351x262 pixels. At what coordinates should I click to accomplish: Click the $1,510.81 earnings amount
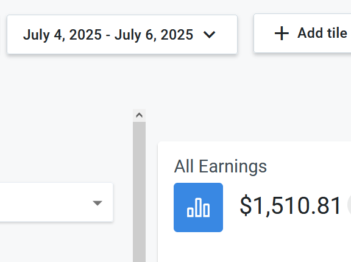290,205
